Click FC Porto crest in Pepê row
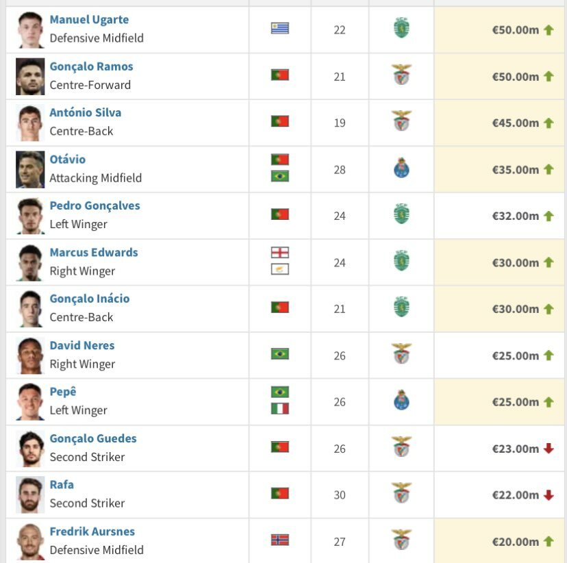This screenshot has width=567, height=563. point(401,400)
